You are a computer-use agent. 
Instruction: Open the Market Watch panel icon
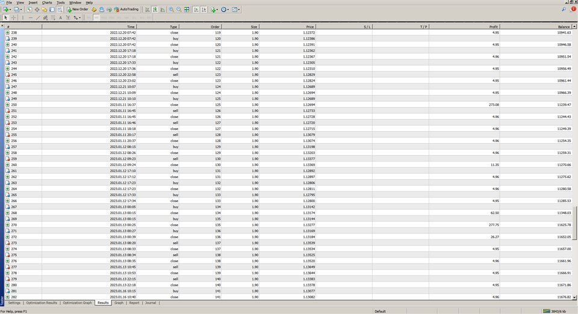29,10
